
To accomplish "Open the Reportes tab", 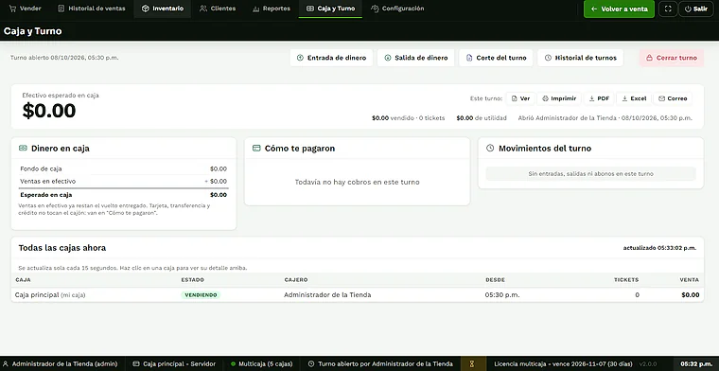I will click(x=272, y=9).
